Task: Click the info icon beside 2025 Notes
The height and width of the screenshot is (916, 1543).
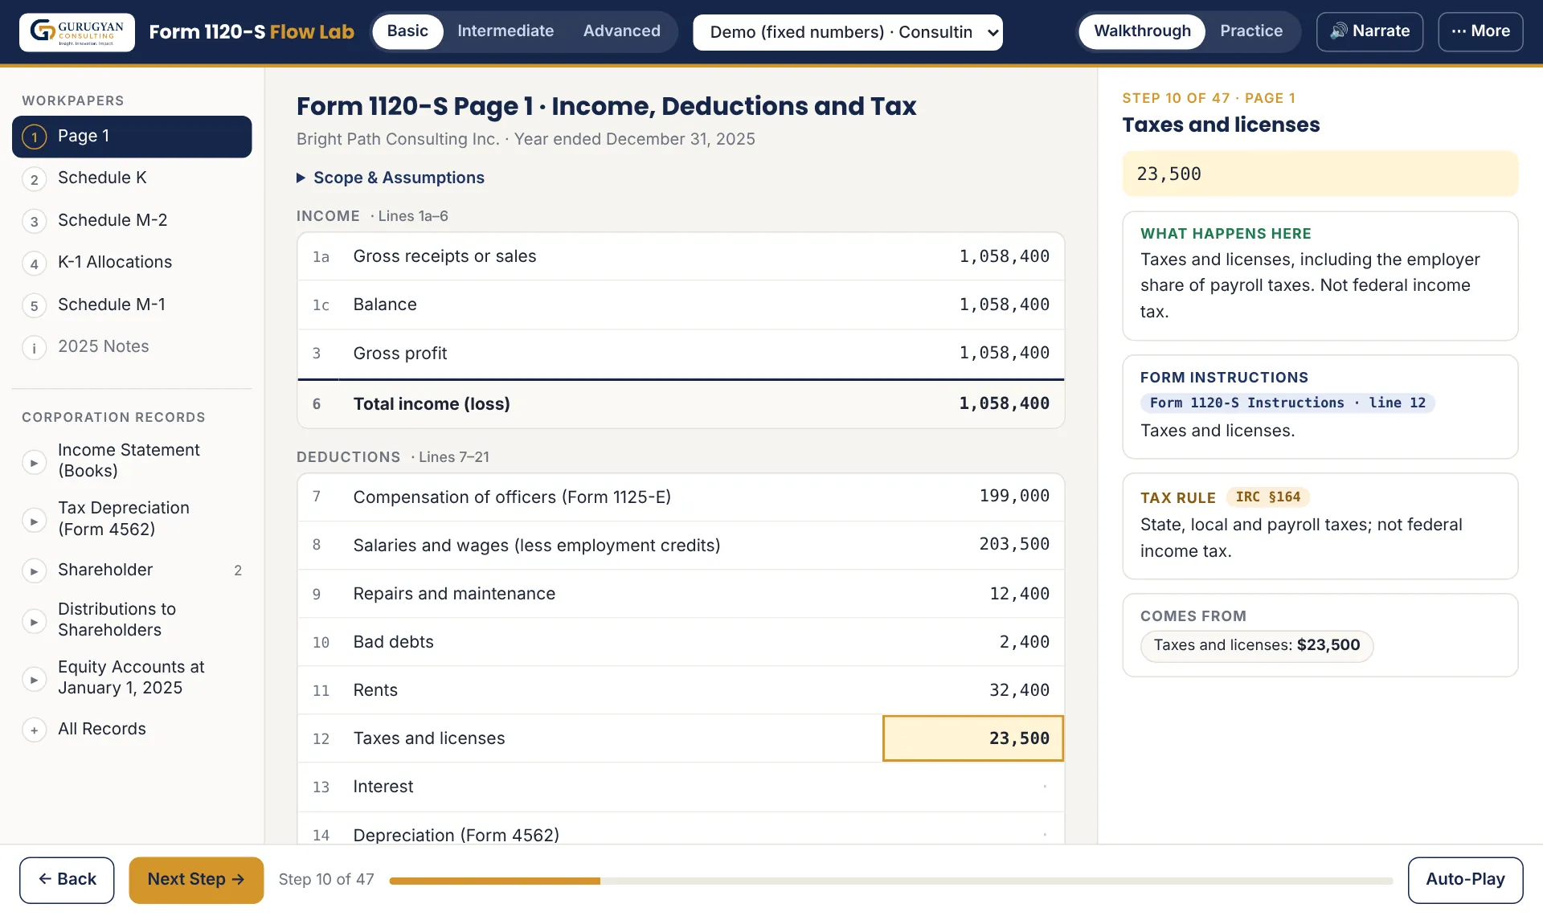Action: pos(34,348)
